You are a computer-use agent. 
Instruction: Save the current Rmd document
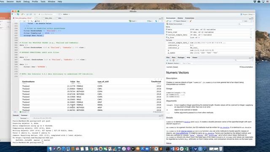pos(25,21)
